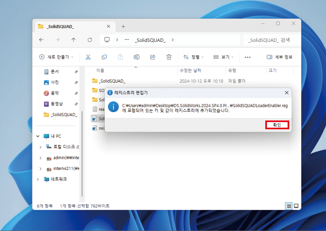Click the Paste icon in toolbar
Screen dimensions: 326x231
(x=120, y=57)
